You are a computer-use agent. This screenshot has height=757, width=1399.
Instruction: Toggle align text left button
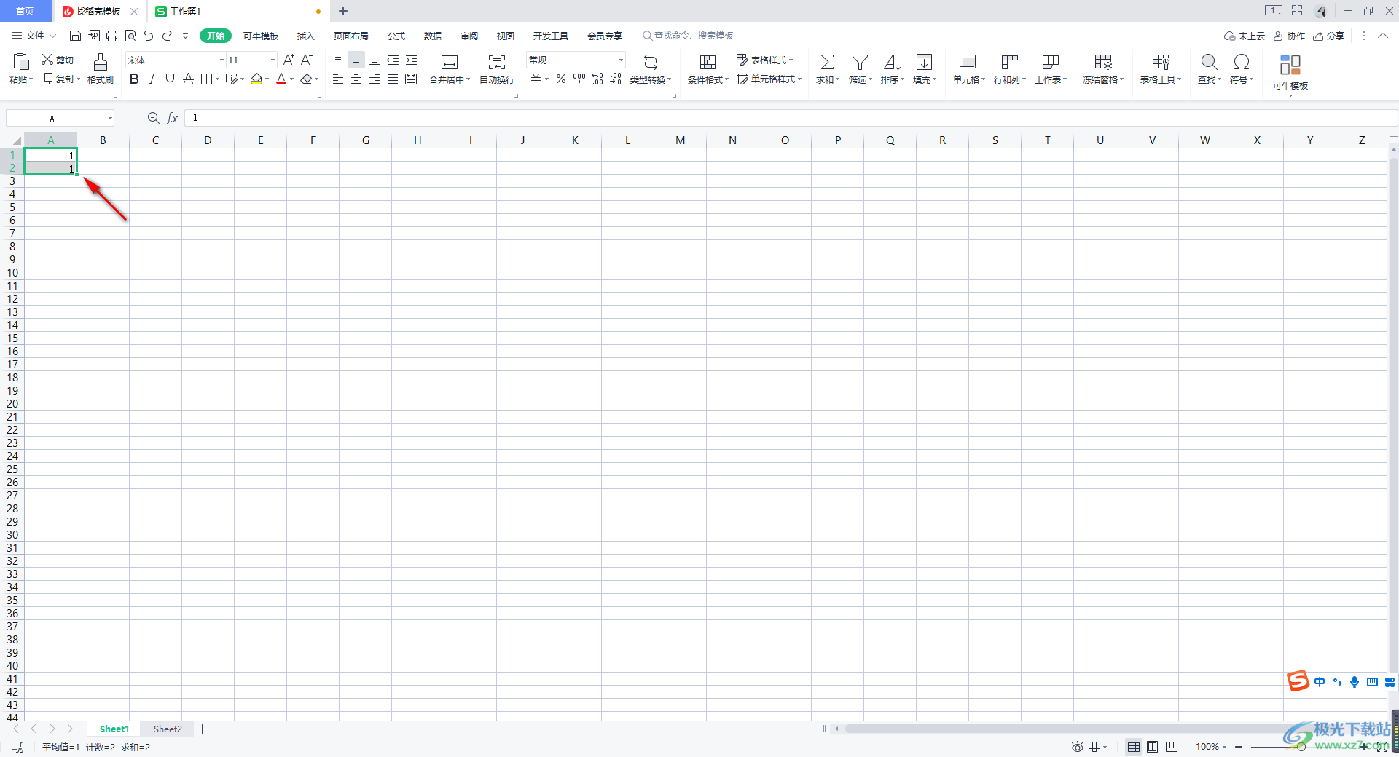coord(338,79)
